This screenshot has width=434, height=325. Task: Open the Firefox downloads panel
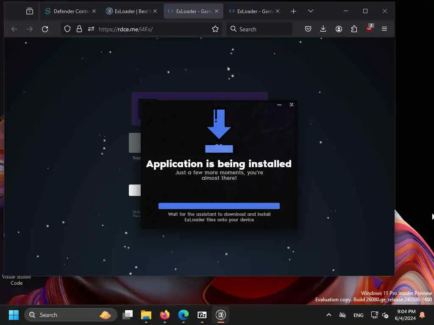pyautogui.click(x=323, y=29)
